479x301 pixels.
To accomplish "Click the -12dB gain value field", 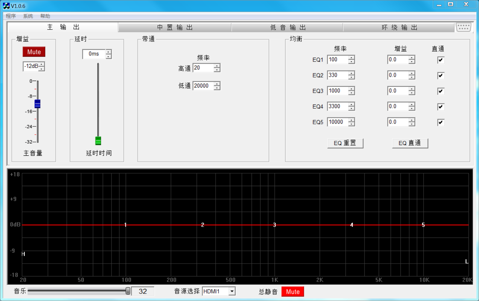I will tap(31, 66).
